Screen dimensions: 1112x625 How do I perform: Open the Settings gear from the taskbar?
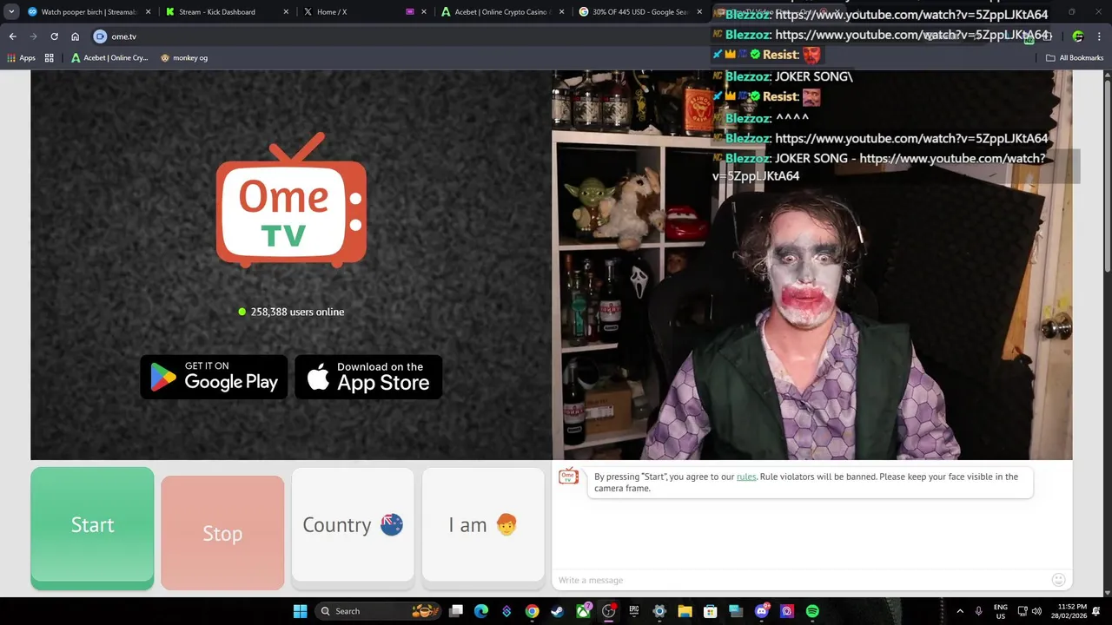tap(659, 611)
